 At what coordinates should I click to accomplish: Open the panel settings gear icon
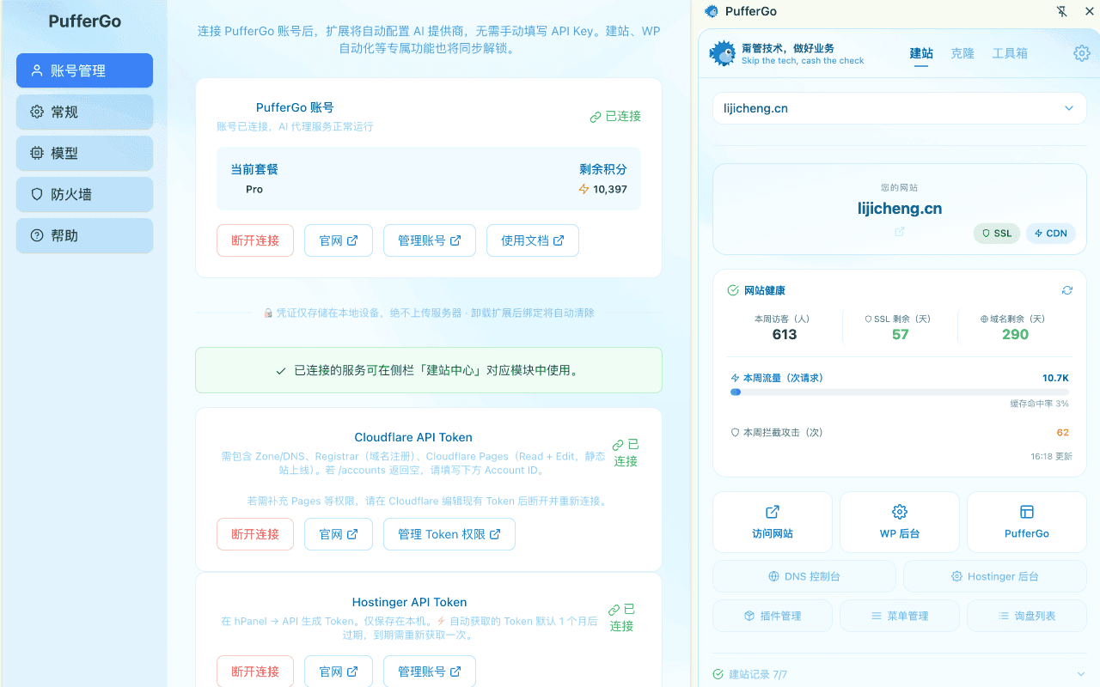click(x=1082, y=53)
